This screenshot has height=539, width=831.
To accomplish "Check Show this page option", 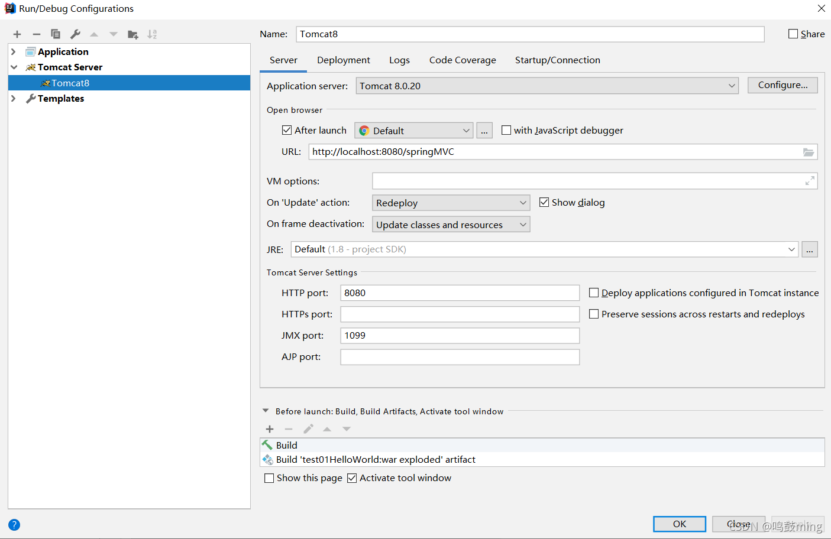I will coord(269,478).
